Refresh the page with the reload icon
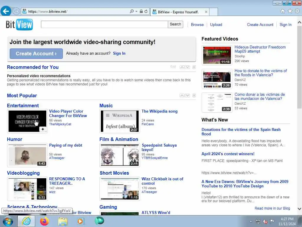The height and width of the screenshot is (227, 302). 146,12
